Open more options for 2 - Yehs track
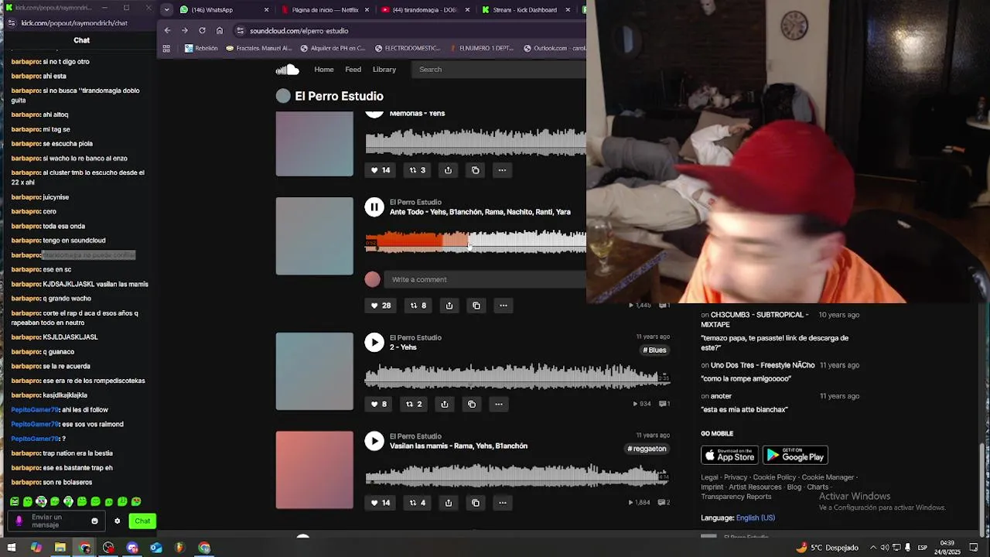 [499, 404]
